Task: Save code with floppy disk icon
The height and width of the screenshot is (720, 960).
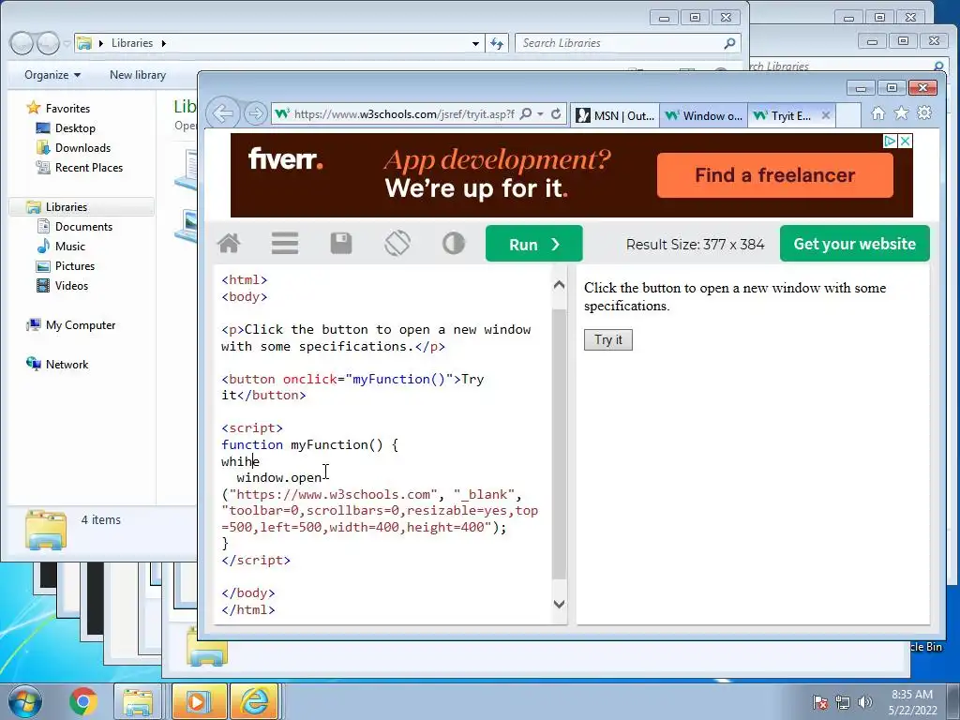Action: [341, 244]
